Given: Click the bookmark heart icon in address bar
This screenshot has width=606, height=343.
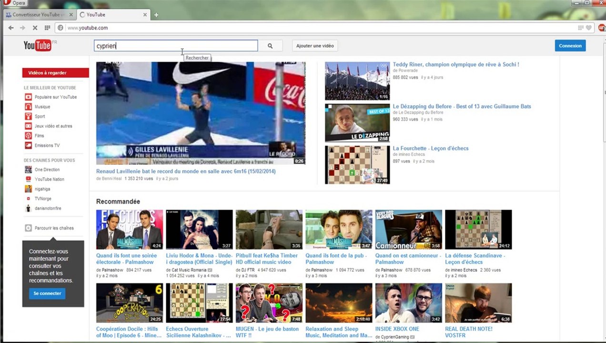Looking at the screenshot, I should tap(588, 28).
